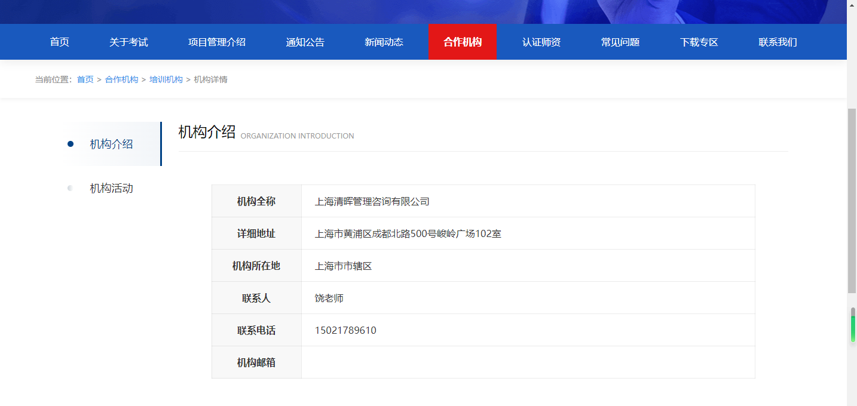This screenshot has height=406, width=857.
Task: Open the 通知公告 menu item
Action: (305, 42)
